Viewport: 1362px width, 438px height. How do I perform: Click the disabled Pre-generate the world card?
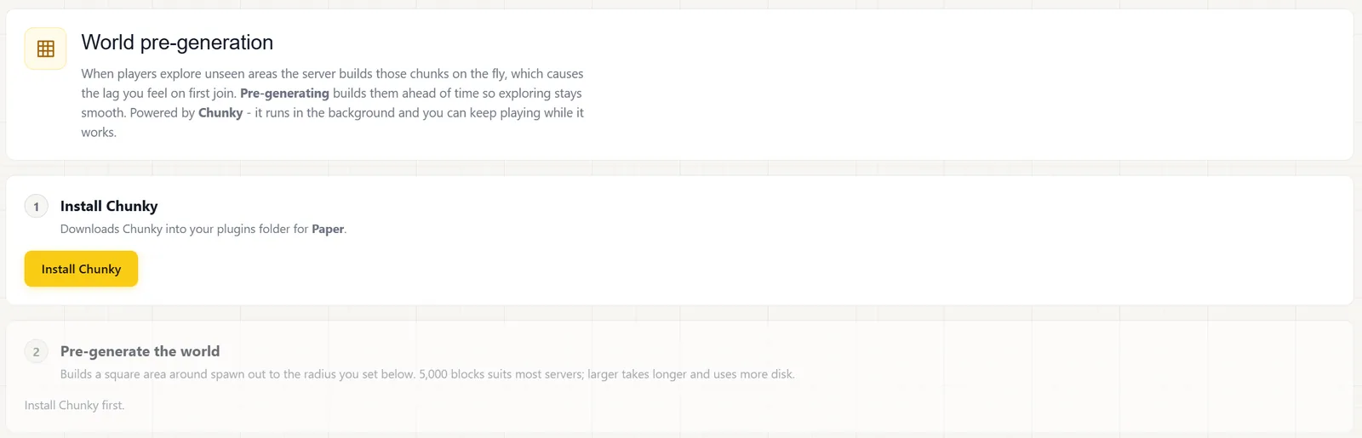coord(679,377)
